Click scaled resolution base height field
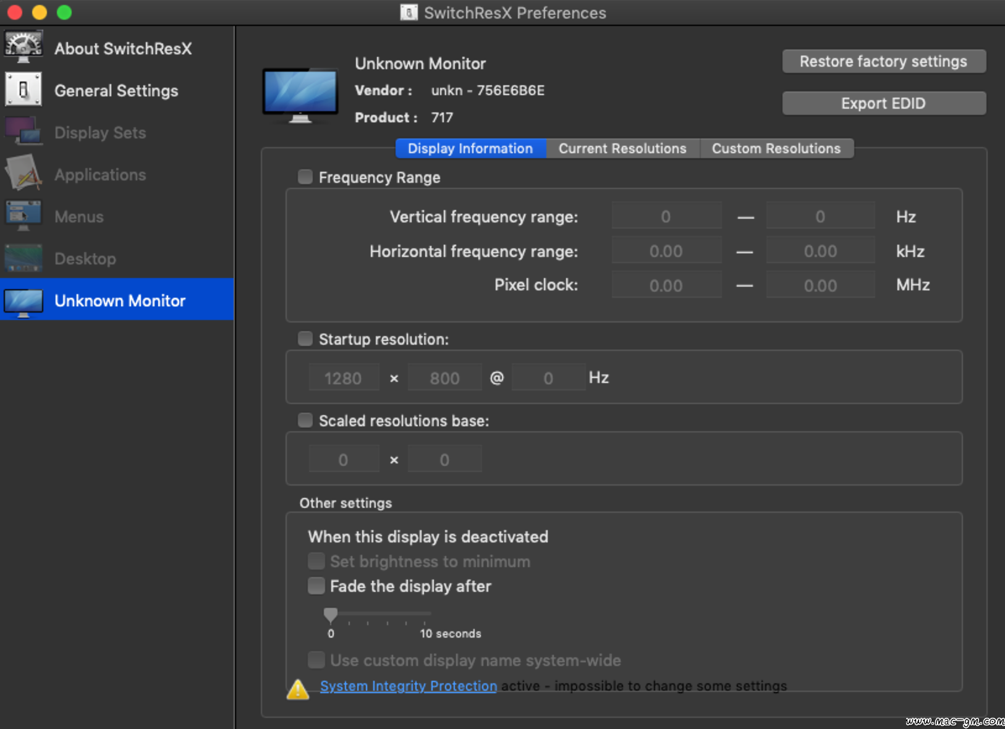1005x729 pixels. click(444, 459)
